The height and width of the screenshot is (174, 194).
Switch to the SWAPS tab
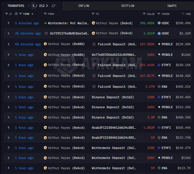[172, 6]
